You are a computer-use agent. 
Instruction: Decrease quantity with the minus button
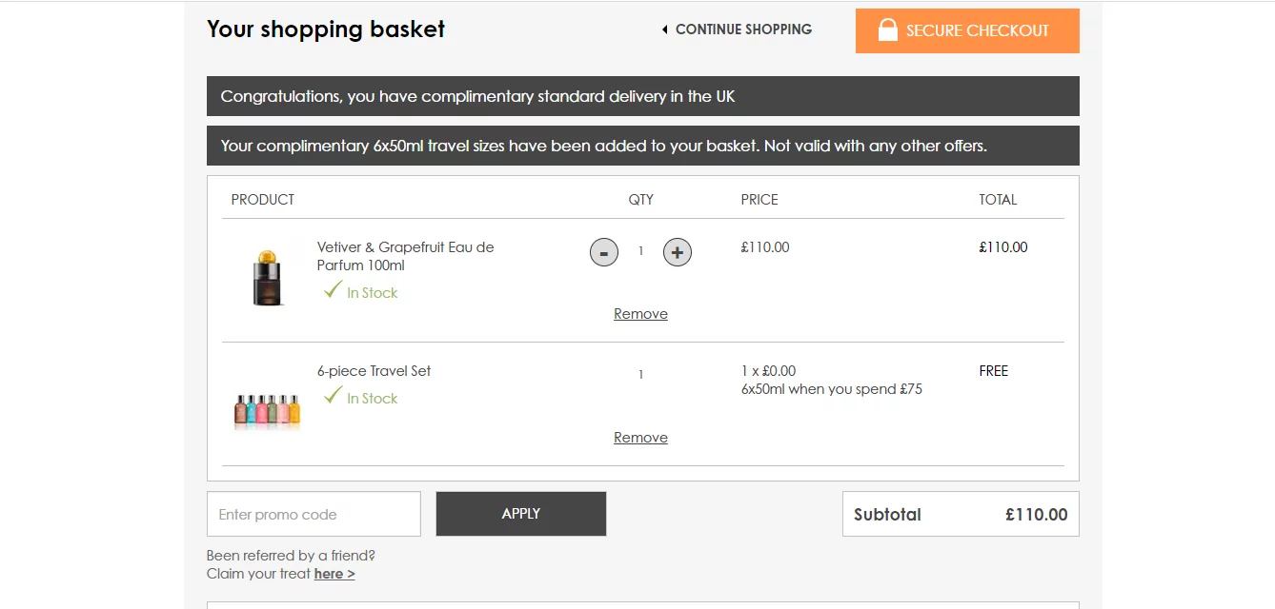click(x=604, y=252)
